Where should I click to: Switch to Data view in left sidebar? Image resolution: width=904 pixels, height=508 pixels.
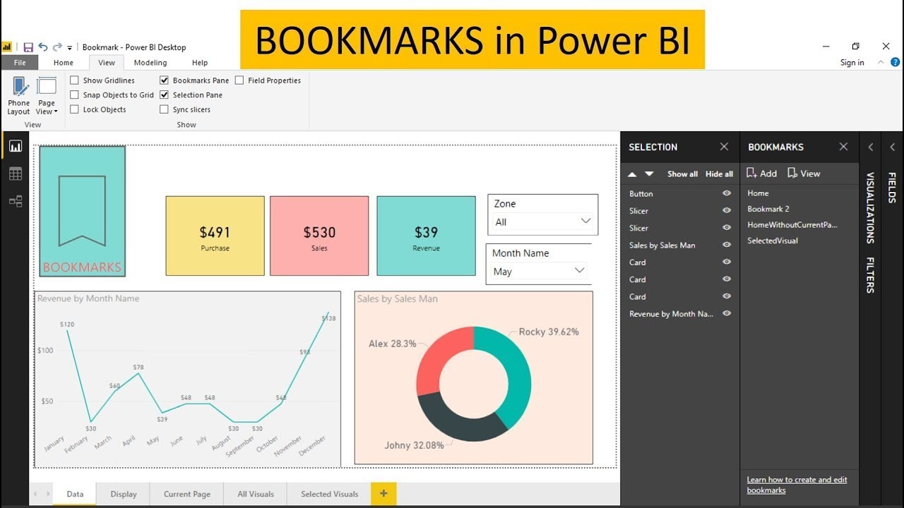[16, 174]
